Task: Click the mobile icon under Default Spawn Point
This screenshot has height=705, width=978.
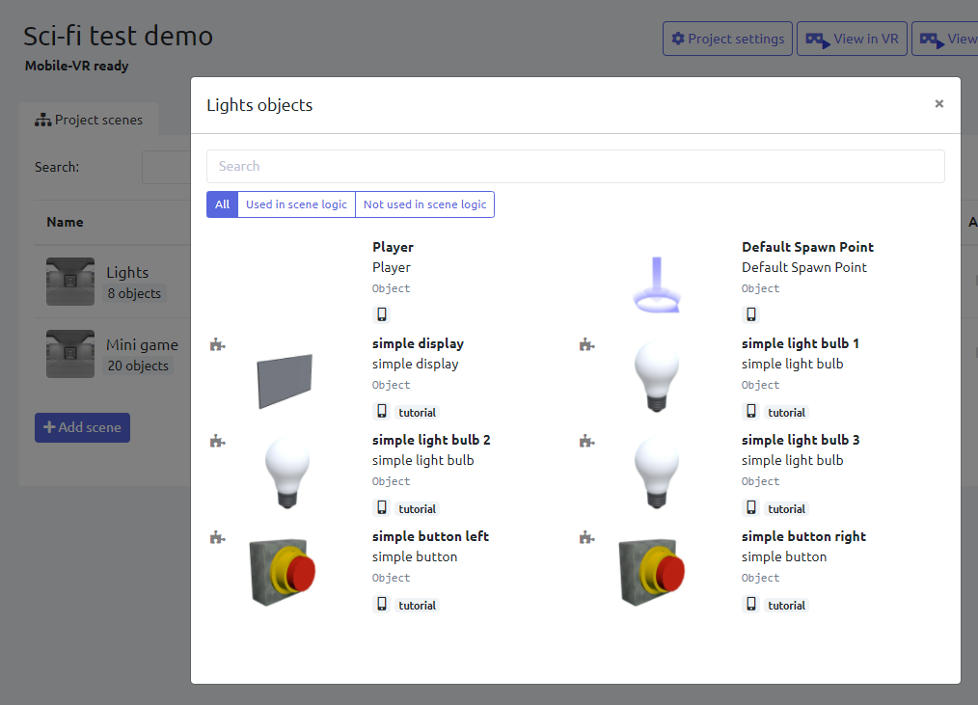Action: coord(751,314)
